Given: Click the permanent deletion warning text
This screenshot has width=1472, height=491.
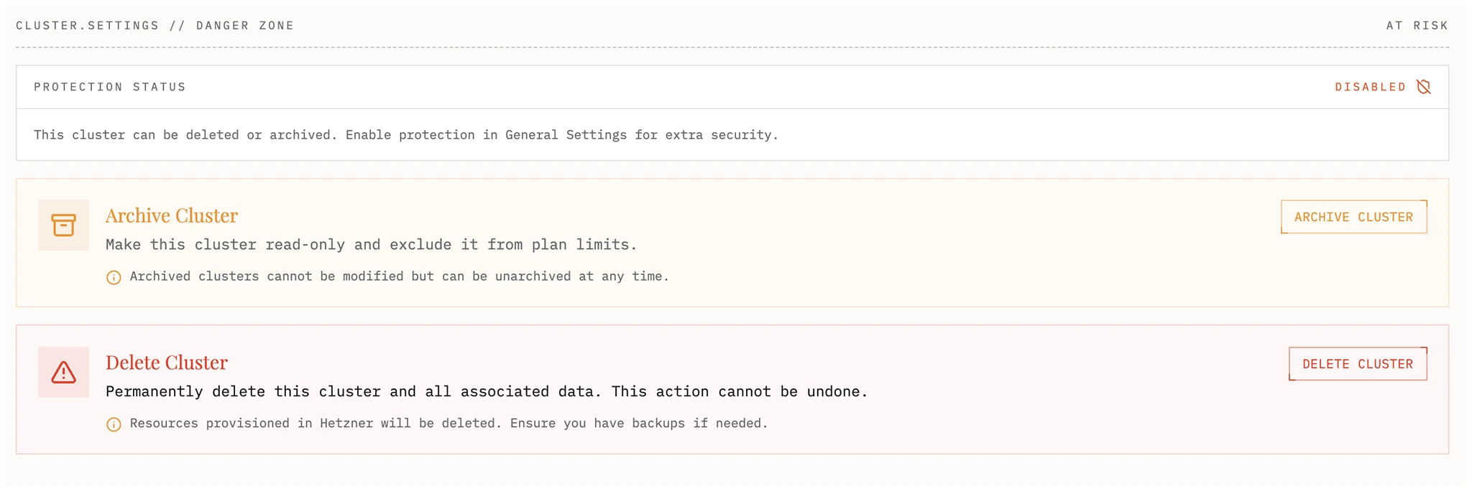Looking at the screenshot, I should pos(487,392).
